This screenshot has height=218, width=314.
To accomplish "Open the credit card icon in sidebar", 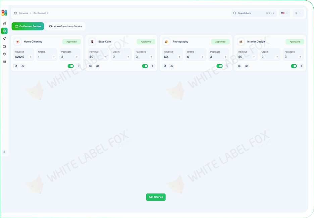I will click(4, 62).
